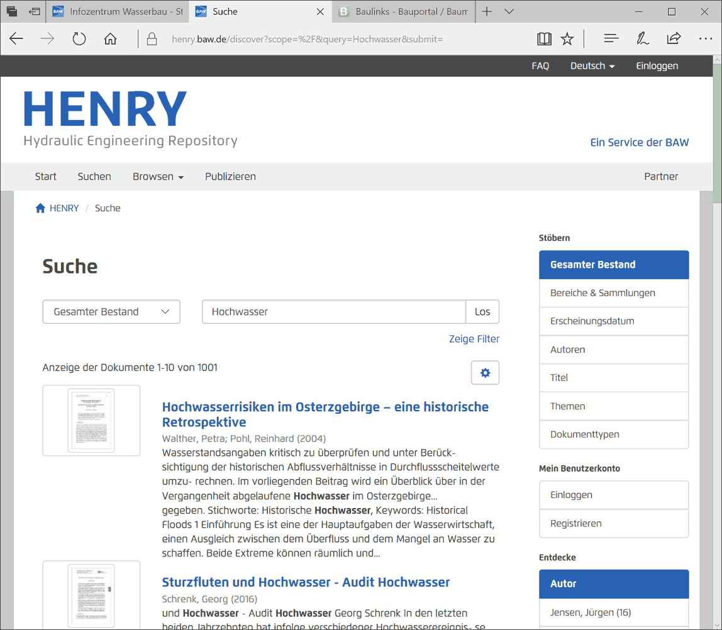Click Einloggen in top bar
The image size is (722, 630).
657,66
